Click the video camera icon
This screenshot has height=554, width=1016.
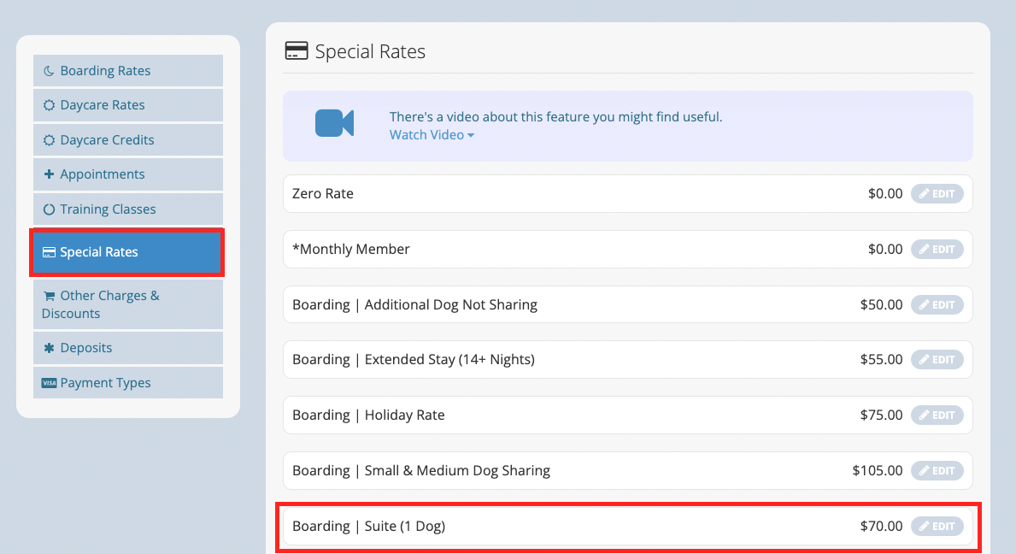tap(334, 123)
